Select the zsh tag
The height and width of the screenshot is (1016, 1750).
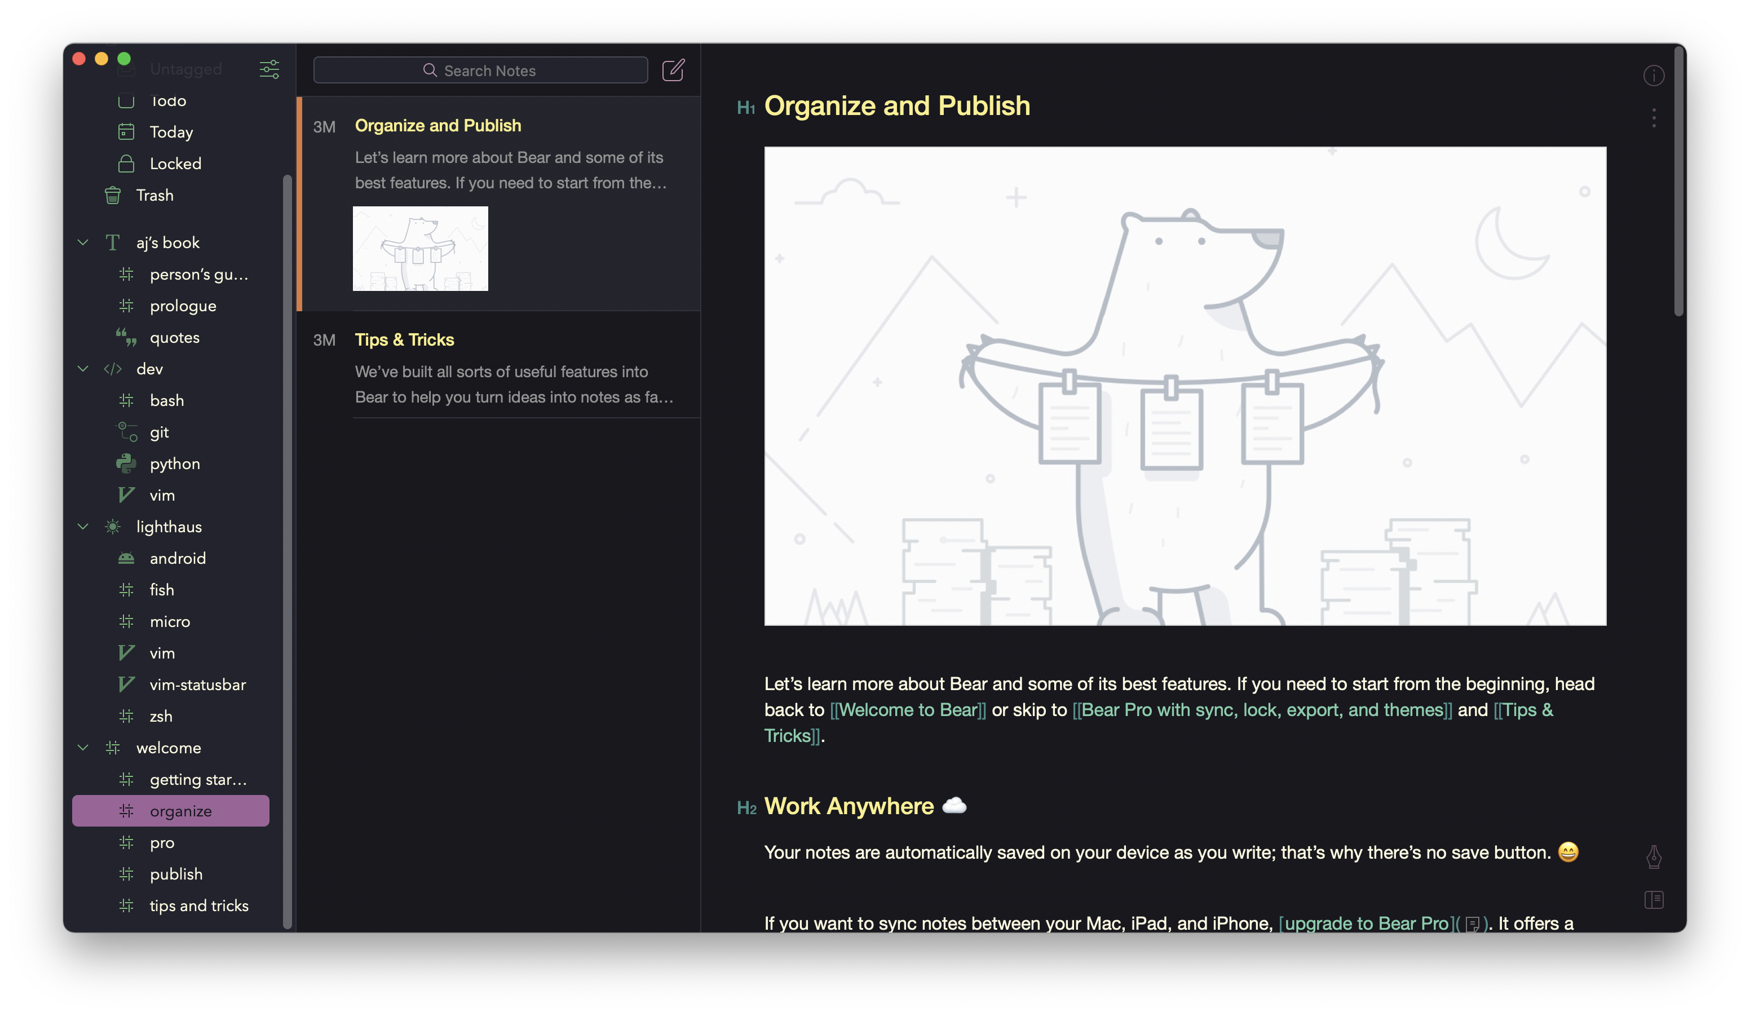pyautogui.click(x=171, y=716)
